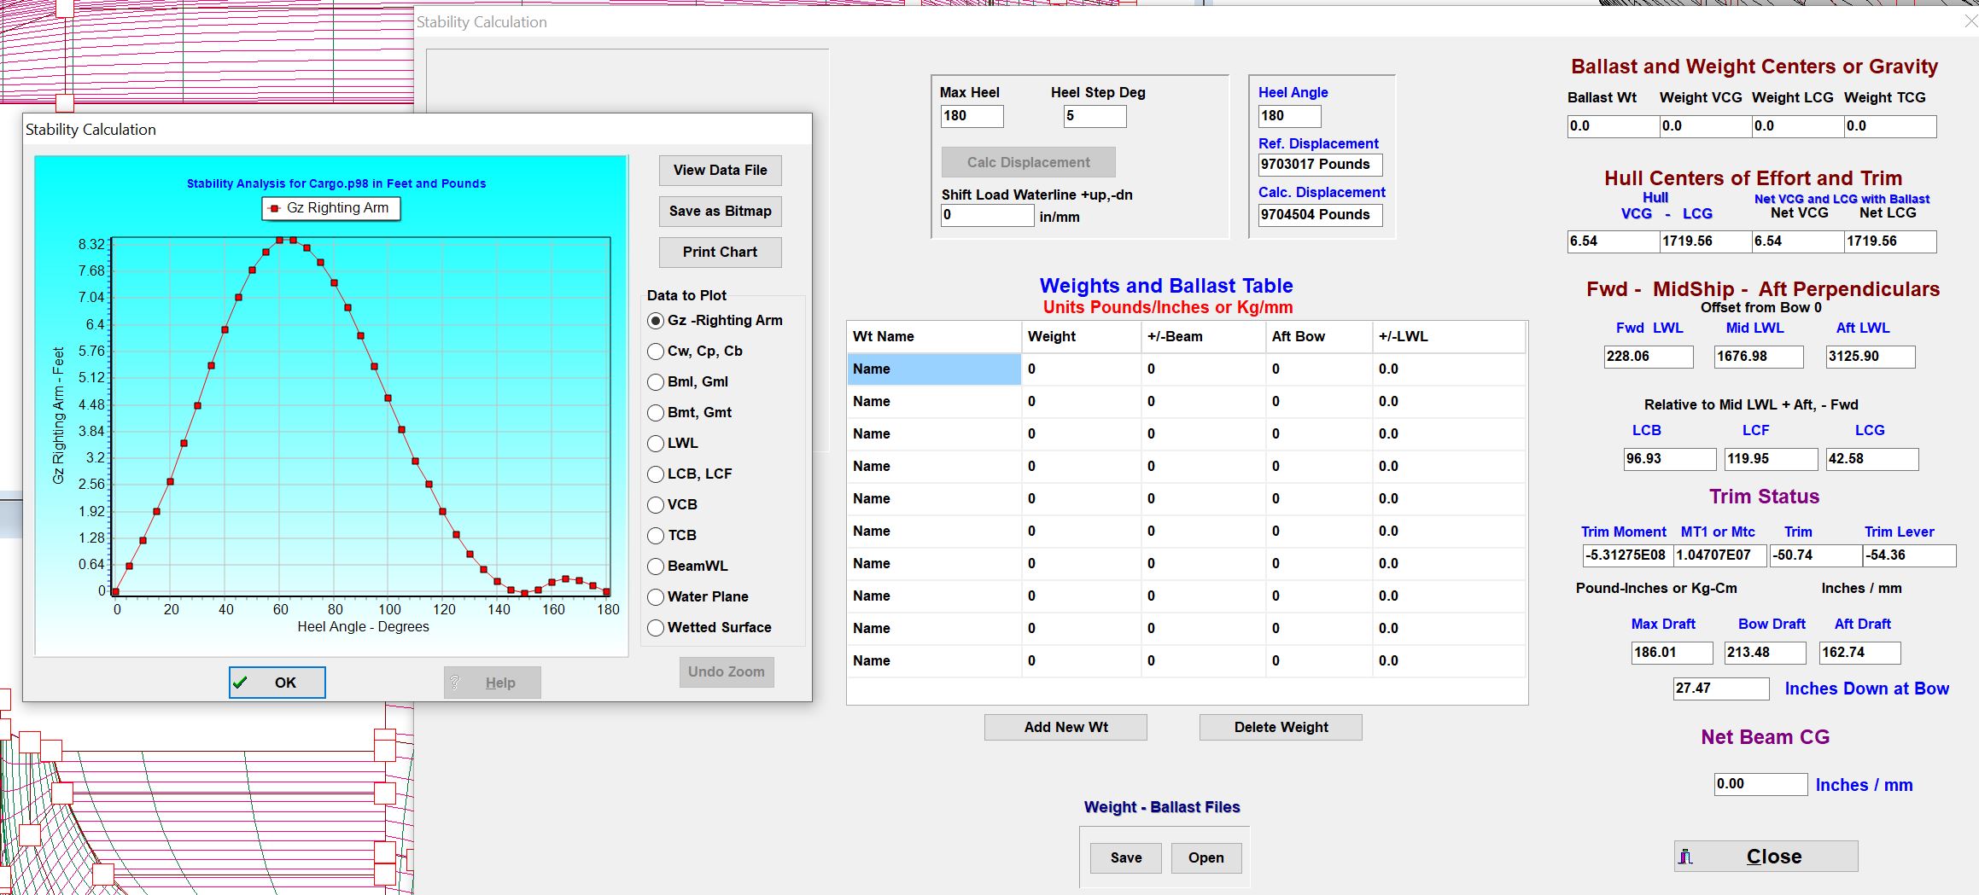
Task: Click the Delete Weight button
Action: click(1281, 727)
